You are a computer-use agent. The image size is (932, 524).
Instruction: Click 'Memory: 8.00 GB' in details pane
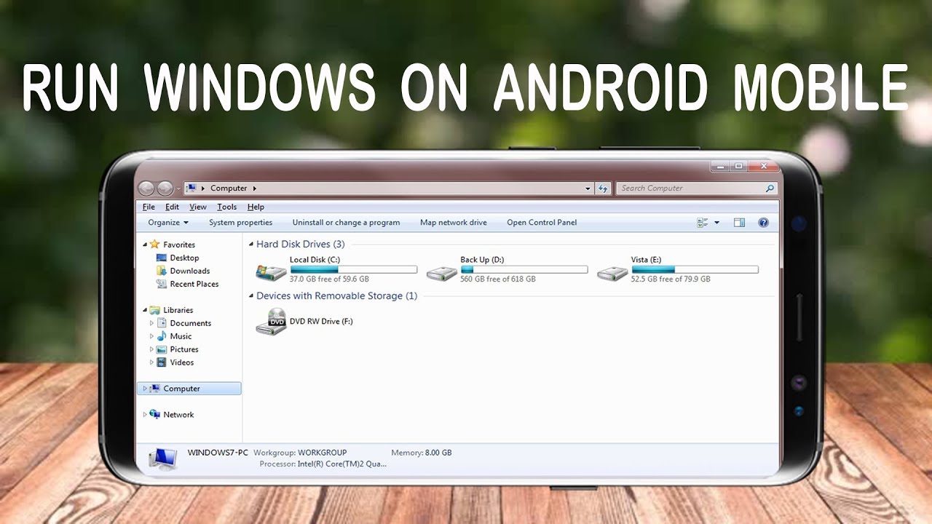click(422, 453)
